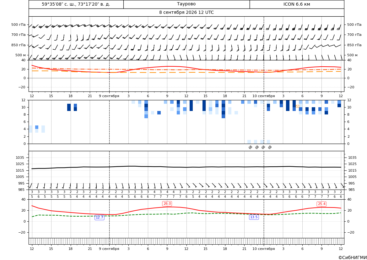
Task: Click the 985 pressure label on right axis
Action: coord(350,190)
